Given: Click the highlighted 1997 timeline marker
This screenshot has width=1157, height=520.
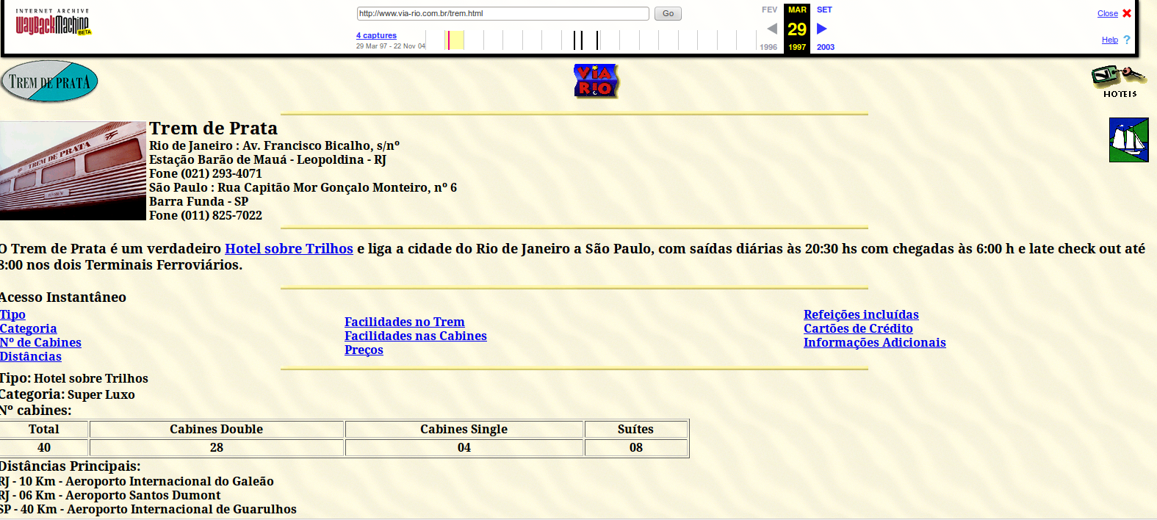Looking at the screenshot, I should pyautogui.click(x=455, y=40).
